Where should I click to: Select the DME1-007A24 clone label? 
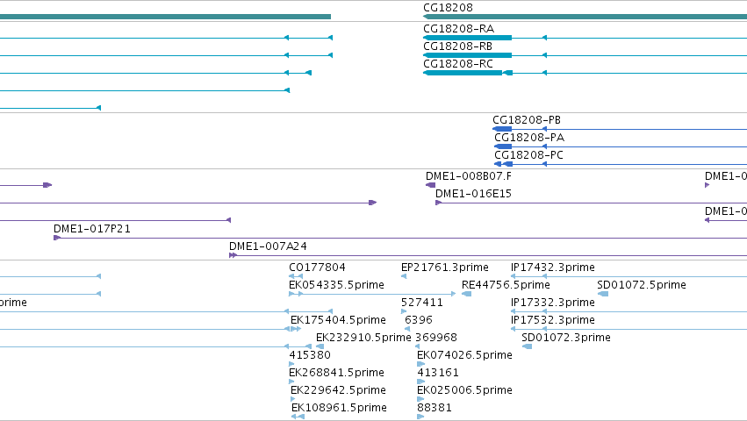268,246
